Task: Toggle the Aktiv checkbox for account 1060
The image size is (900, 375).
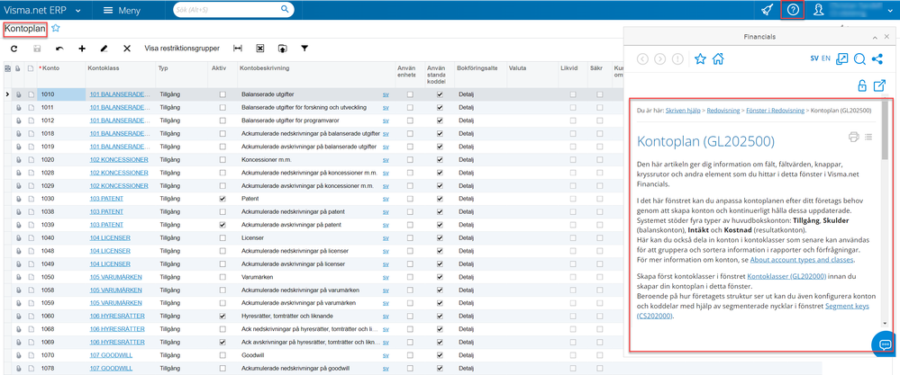Action: 223,317
